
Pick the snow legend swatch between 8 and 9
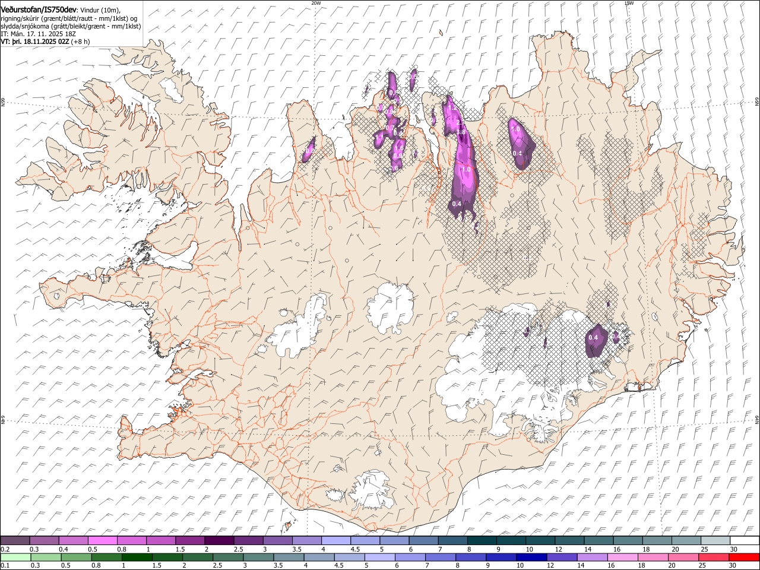click(482, 540)
